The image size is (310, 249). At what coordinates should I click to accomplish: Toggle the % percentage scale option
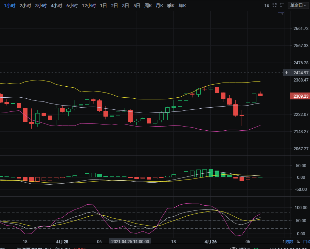(298, 241)
